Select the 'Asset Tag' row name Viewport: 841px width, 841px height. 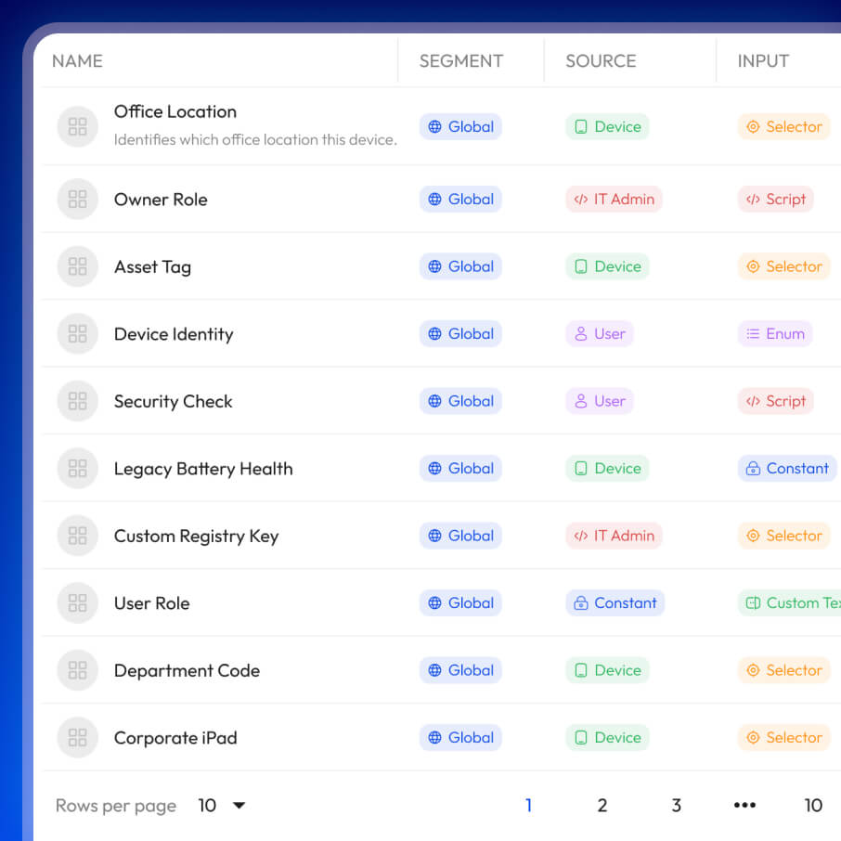click(153, 267)
